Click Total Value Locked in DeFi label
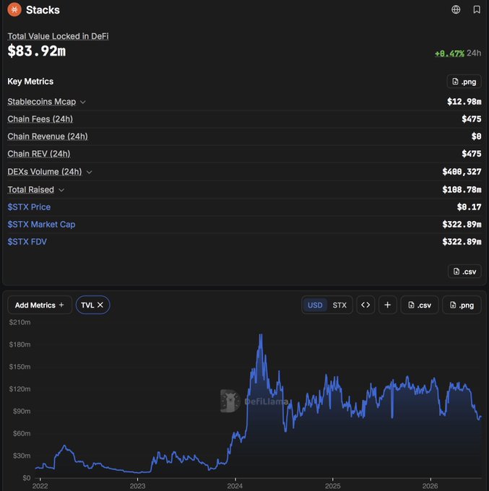This screenshot has height=491, width=489. pyautogui.click(x=58, y=36)
